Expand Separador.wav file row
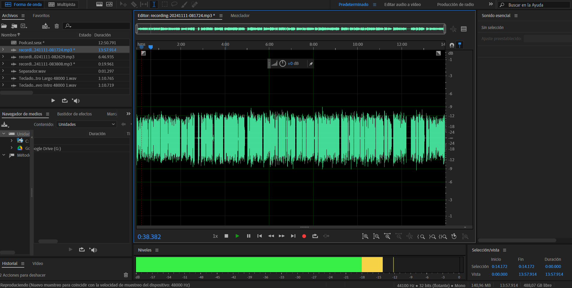This screenshot has height=288, width=572. coord(3,71)
